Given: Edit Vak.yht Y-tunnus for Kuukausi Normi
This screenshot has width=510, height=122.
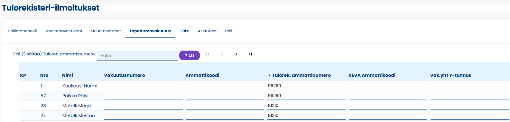Looking at the screenshot, I should click(469, 86).
